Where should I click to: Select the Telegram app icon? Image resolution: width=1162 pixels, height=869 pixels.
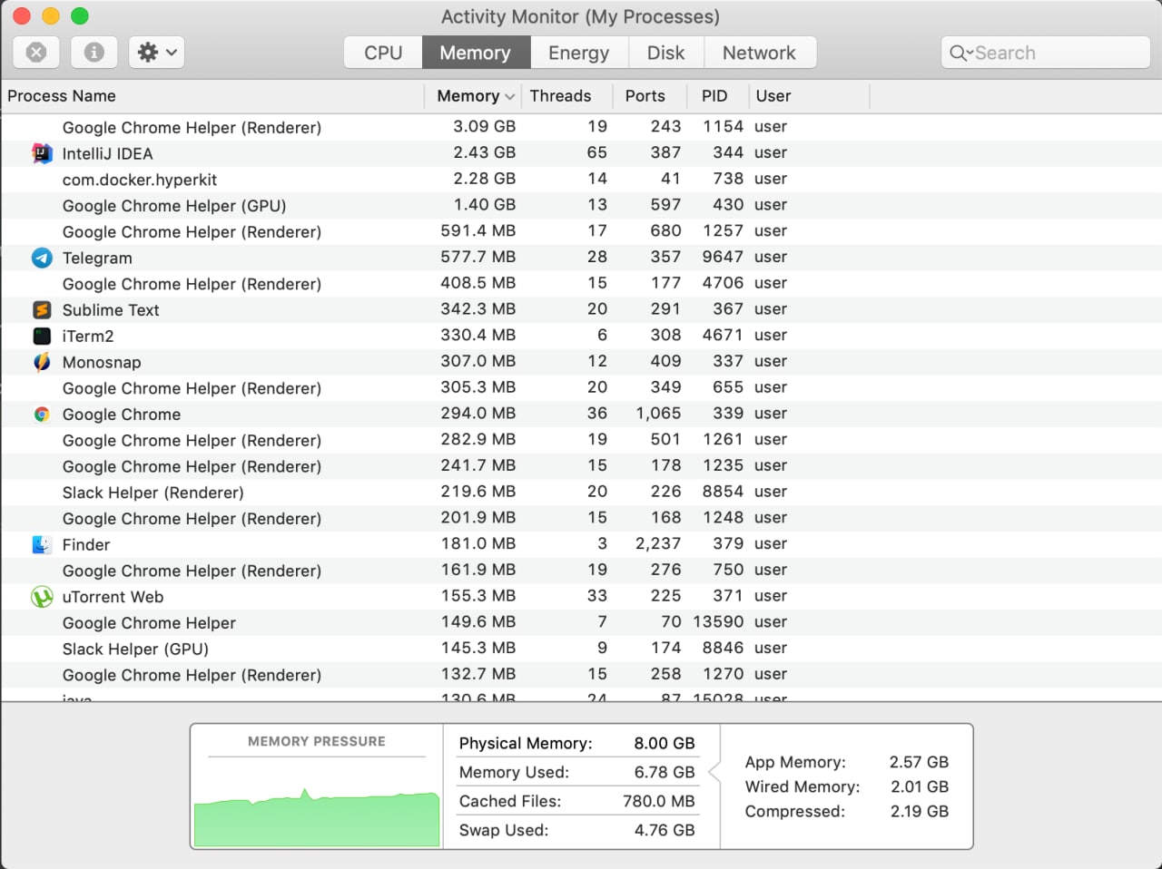[42, 258]
